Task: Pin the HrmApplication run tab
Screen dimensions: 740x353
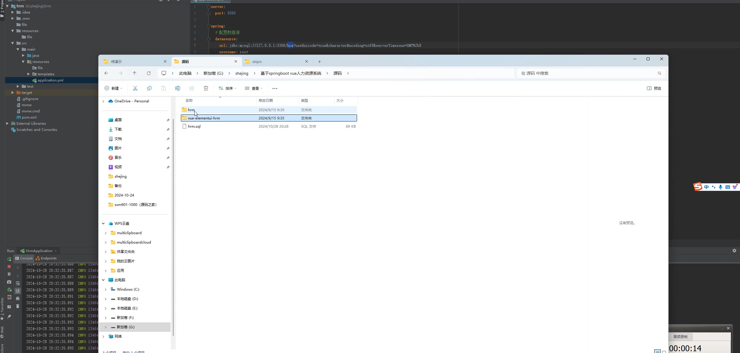Action: pyautogui.click(x=9, y=317)
